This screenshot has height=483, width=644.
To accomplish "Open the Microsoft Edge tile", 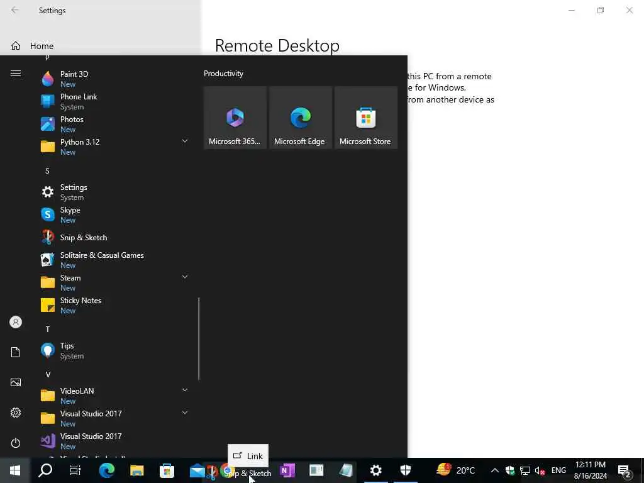I will coord(300,118).
